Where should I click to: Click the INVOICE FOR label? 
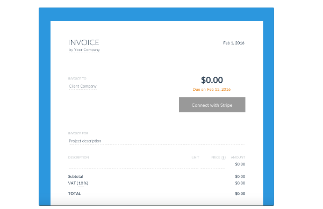pyautogui.click(x=78, y=133)
